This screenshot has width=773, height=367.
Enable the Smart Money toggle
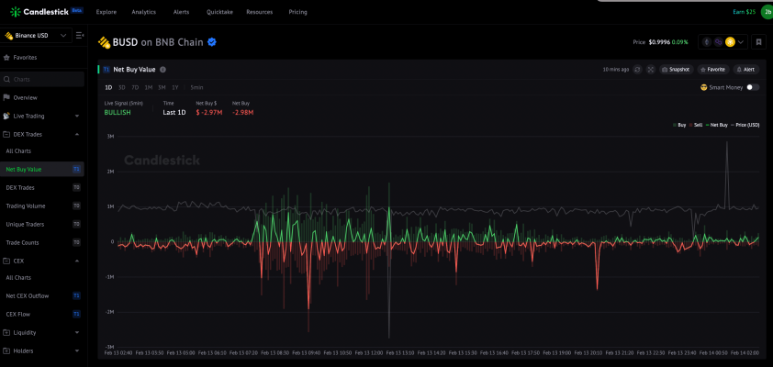click(x=753, y=87)
